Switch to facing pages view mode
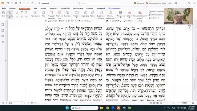 [158, 103]
